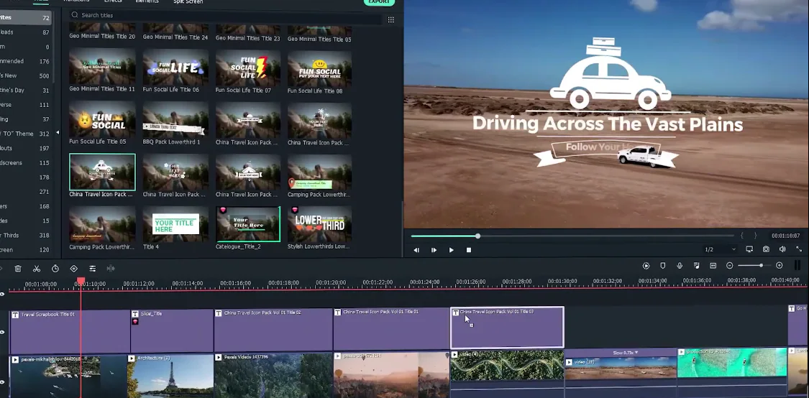Click the 00:01:30:00 ruler timestamp
Screen dimensions: 809x398
[562, 281]
